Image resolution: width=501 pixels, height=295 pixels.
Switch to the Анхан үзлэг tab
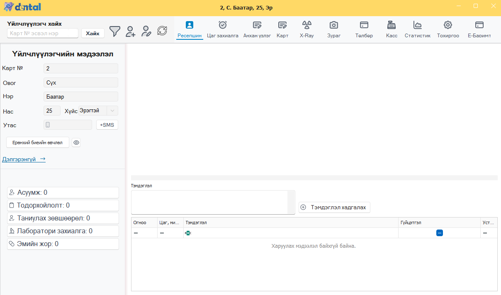(x=257, y=29)
